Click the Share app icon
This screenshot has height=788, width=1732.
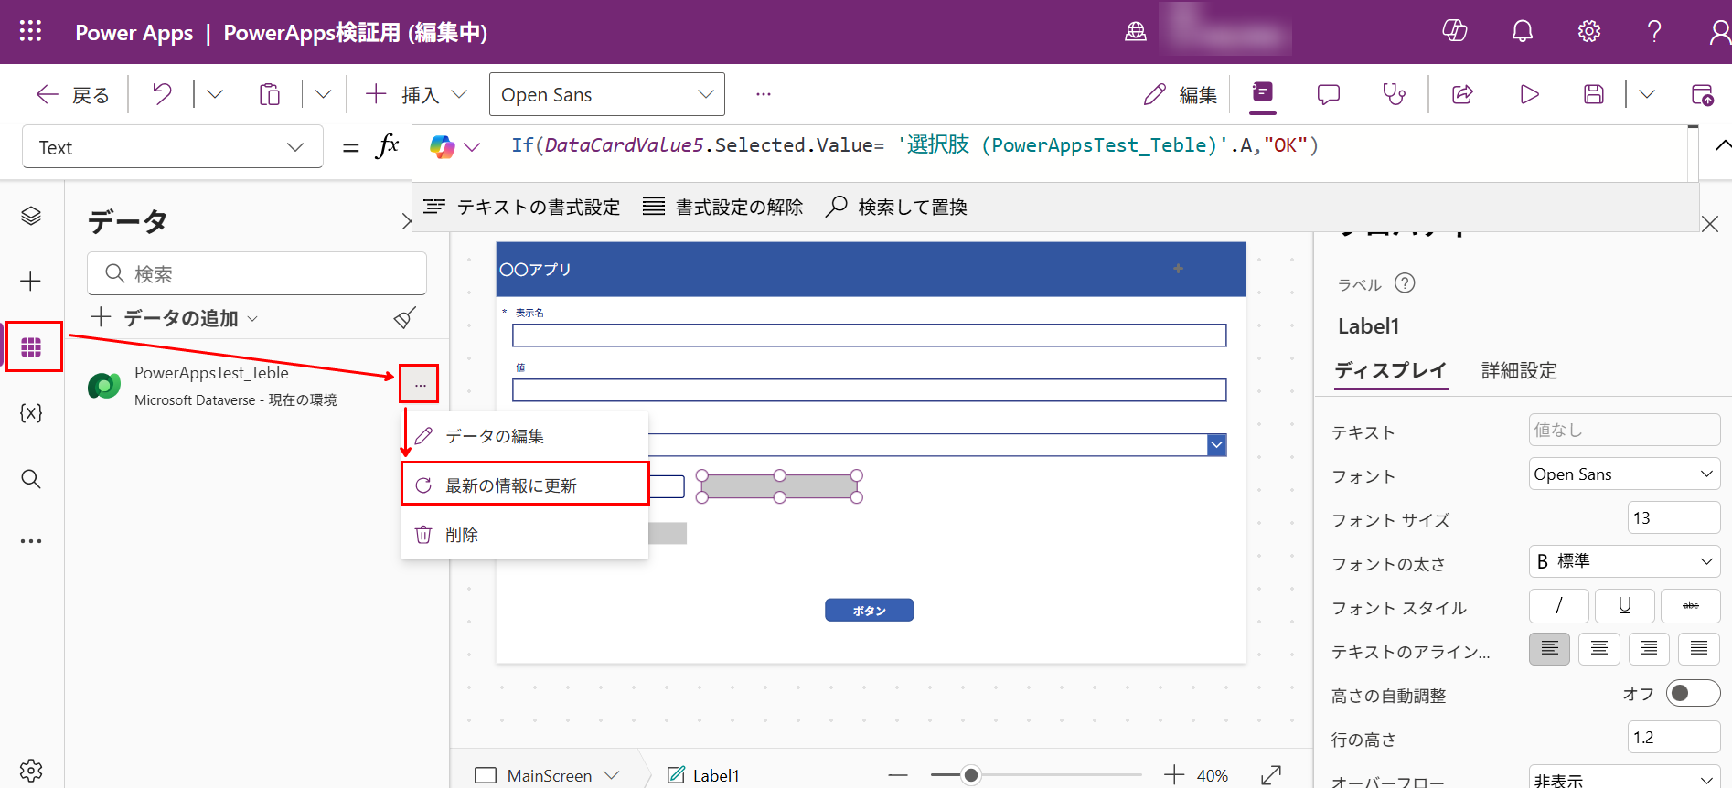click(x=1462, y=94)
